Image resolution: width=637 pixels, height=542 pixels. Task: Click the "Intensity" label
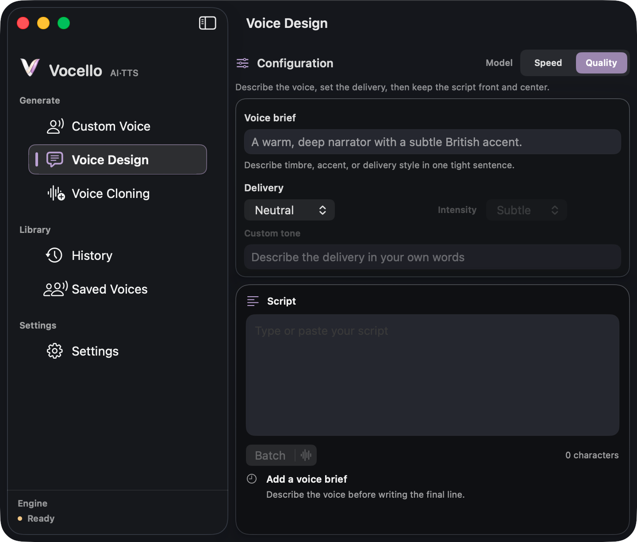click(x=457, y=210)
